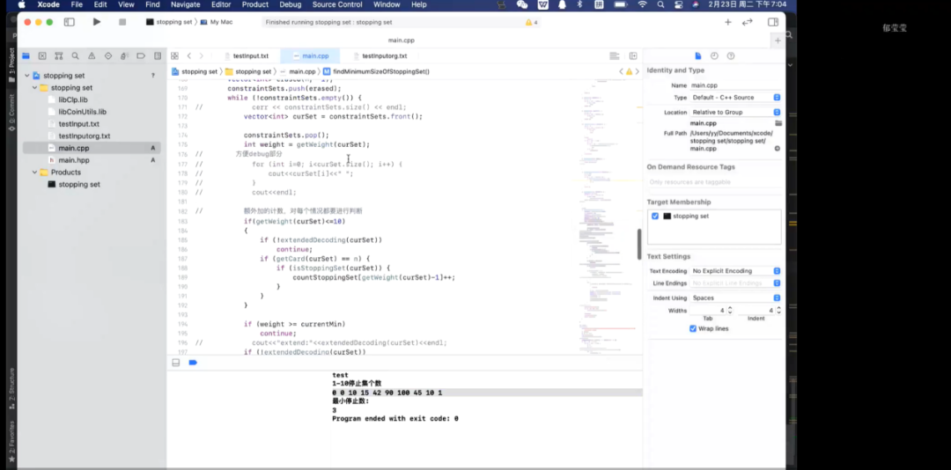The width and height of the screenshot is (951, 470).
Task: Increase Tab width using the stepper
Action: click(729, 308)
